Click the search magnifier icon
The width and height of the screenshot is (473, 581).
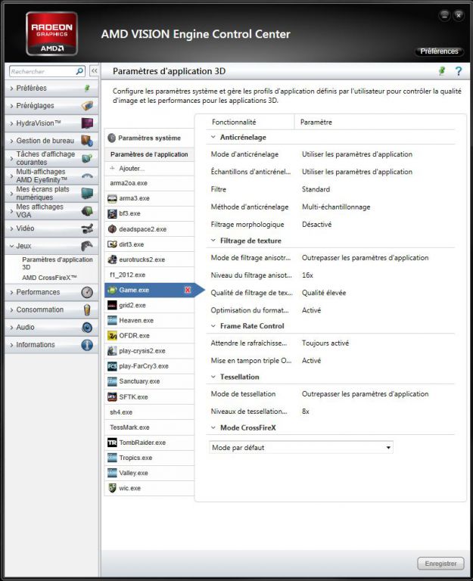[x=79, y=71]
